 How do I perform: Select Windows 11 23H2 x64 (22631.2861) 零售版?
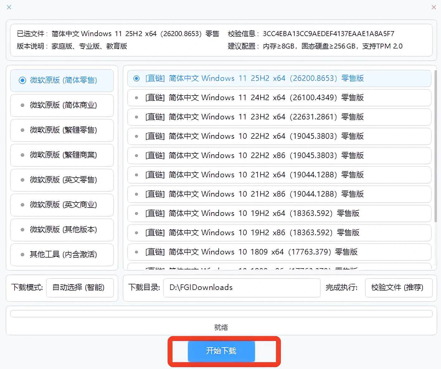[279, 117]
